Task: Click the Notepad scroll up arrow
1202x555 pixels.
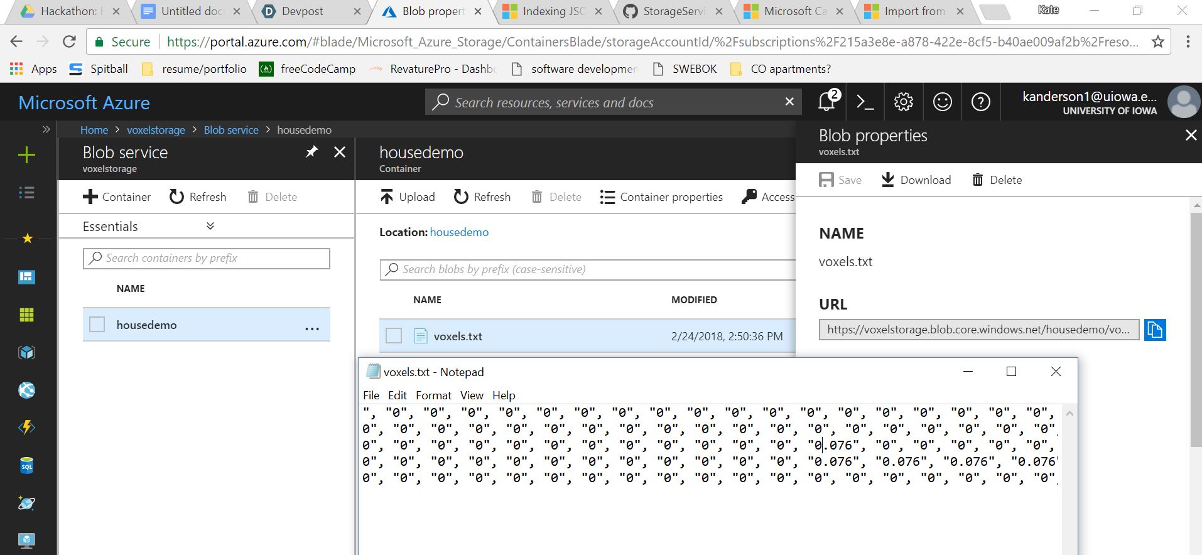Action: (x=1069, y=413)
